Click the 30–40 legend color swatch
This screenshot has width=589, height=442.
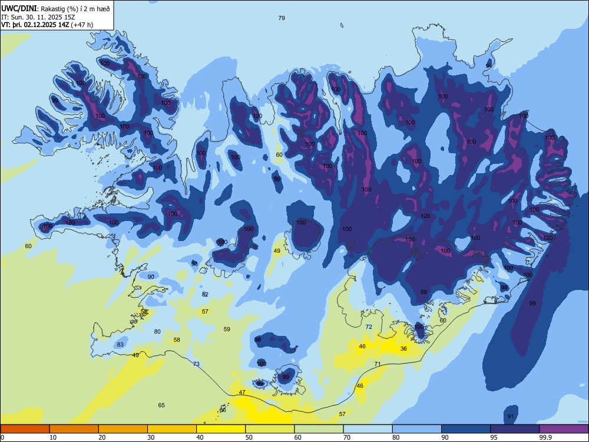[172, 429]
